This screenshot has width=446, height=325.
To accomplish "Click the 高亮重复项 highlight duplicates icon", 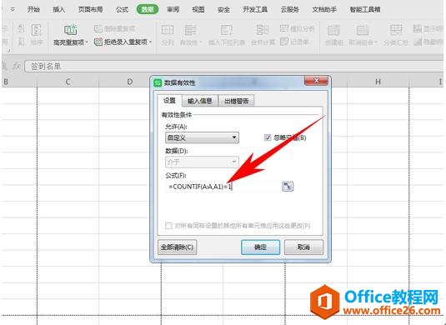I will click(x=70, y=29).
